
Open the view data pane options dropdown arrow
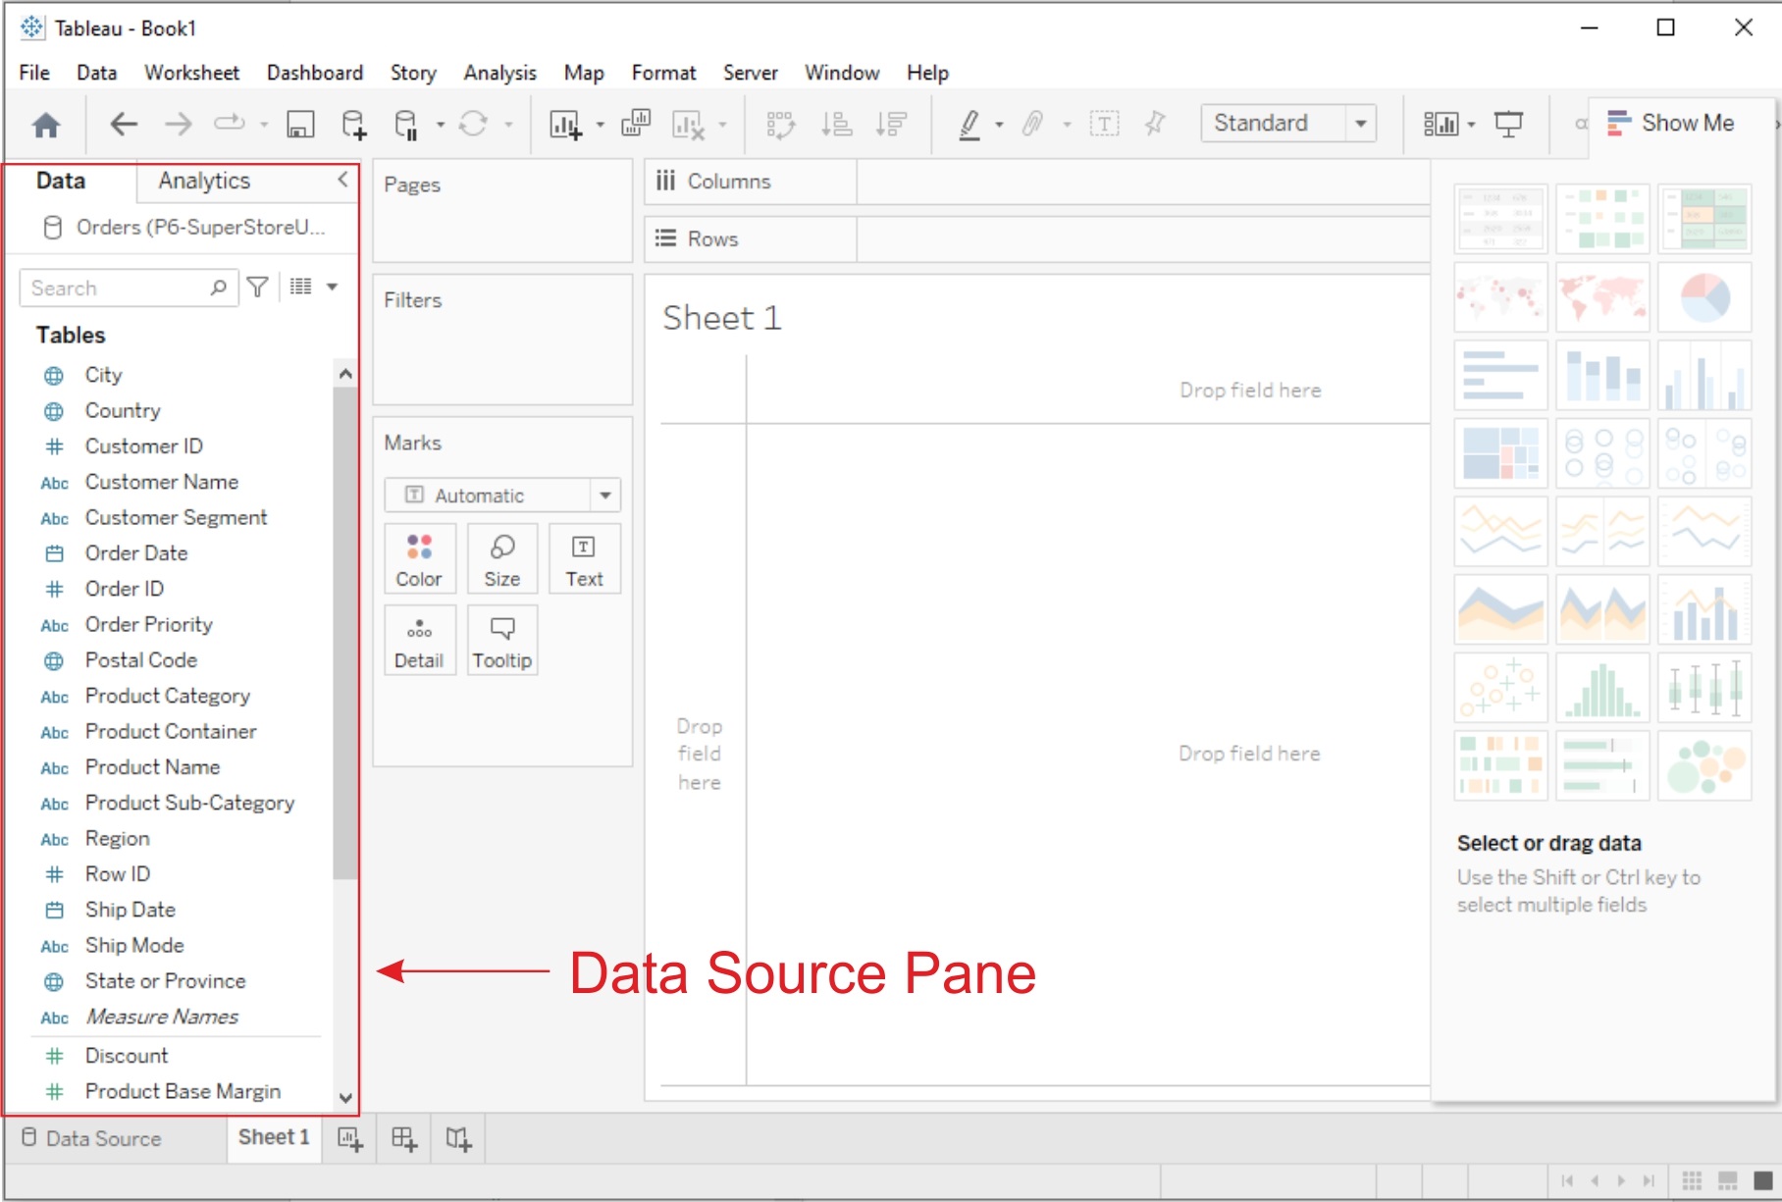[x=332, y=287]
